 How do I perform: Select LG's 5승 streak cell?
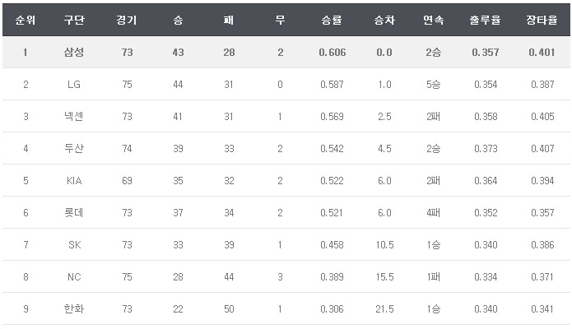[x=433, y=84]
